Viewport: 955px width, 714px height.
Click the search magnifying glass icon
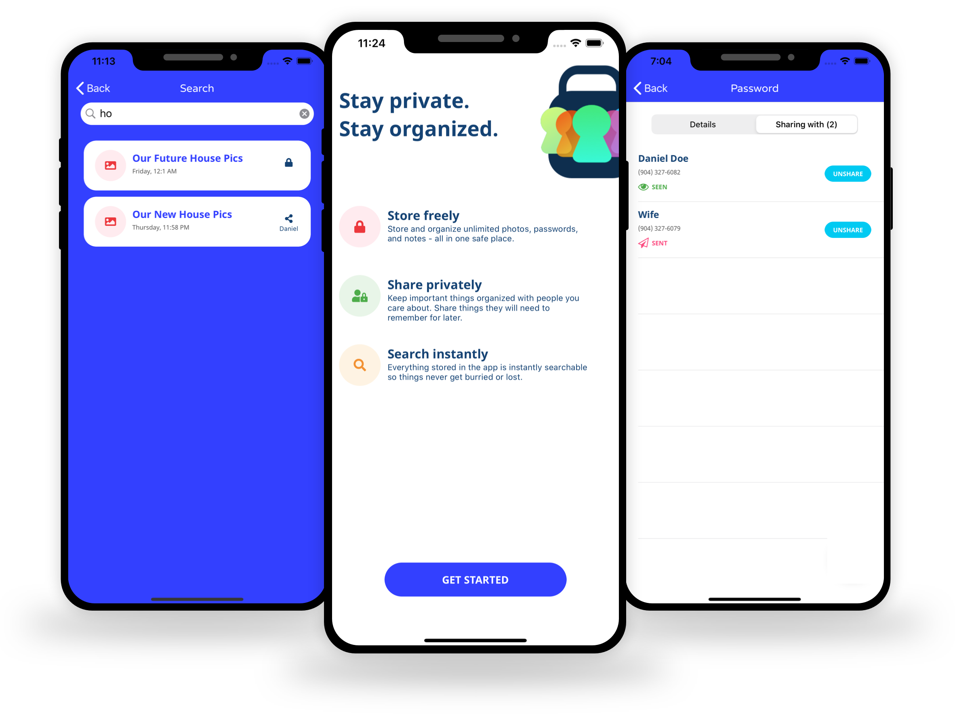coord(90,114)
